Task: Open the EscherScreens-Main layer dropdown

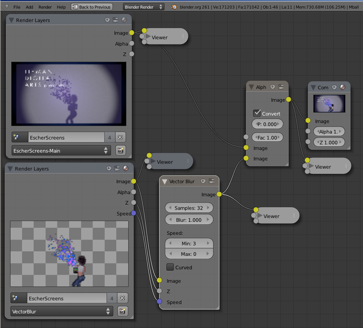Action: (61, 151)
